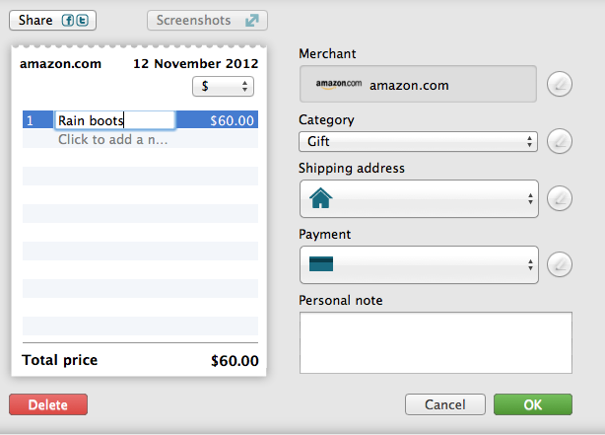Edit shipping address with the pencil icon
Viewport: 605px width, 435px height.
559,198
